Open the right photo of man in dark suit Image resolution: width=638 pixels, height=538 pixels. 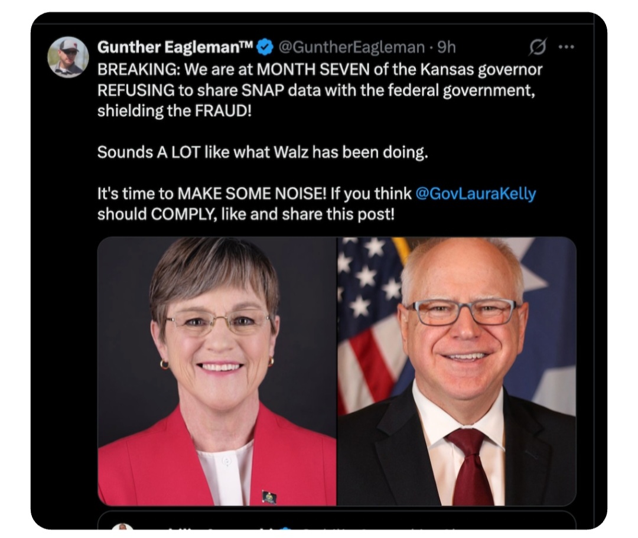click(457, 371)
